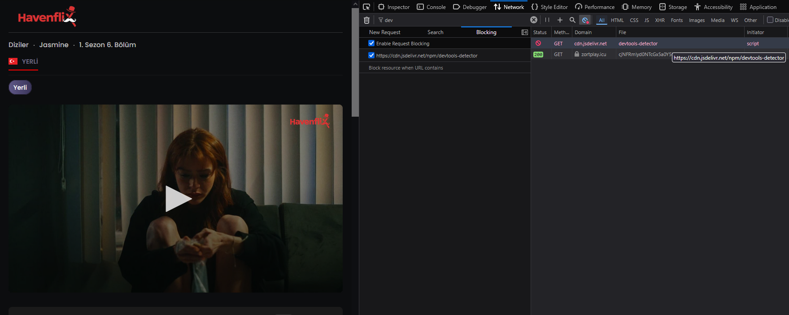This screenshot has width=789, height=315.
Task: Uncheck the devtools-detector blocking URL checkbox
Action: coord(371,55)
